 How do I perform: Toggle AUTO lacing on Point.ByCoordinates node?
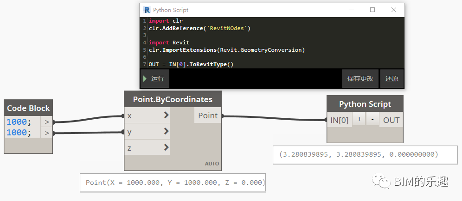point(212,164)
